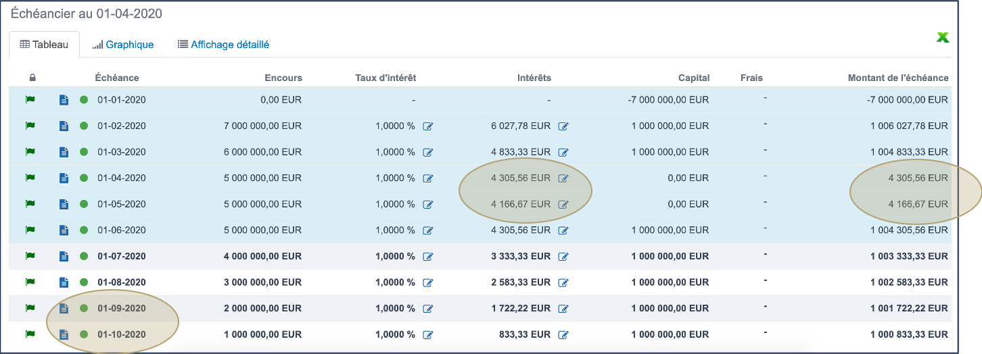The image size is (982, 354).
Task: Open document icon for 01-01-2020 row
Action: tap(64, 100)
